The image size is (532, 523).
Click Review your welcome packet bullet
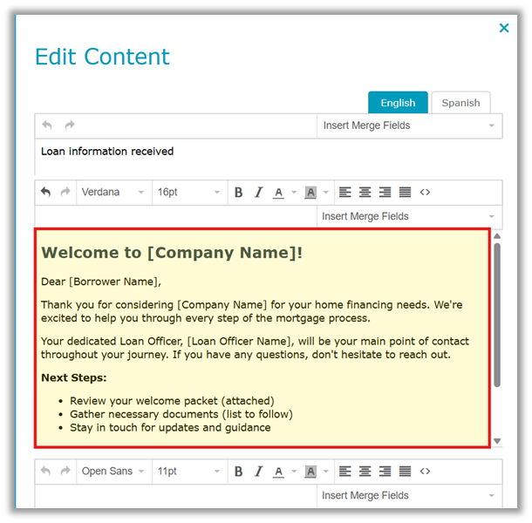172,401
